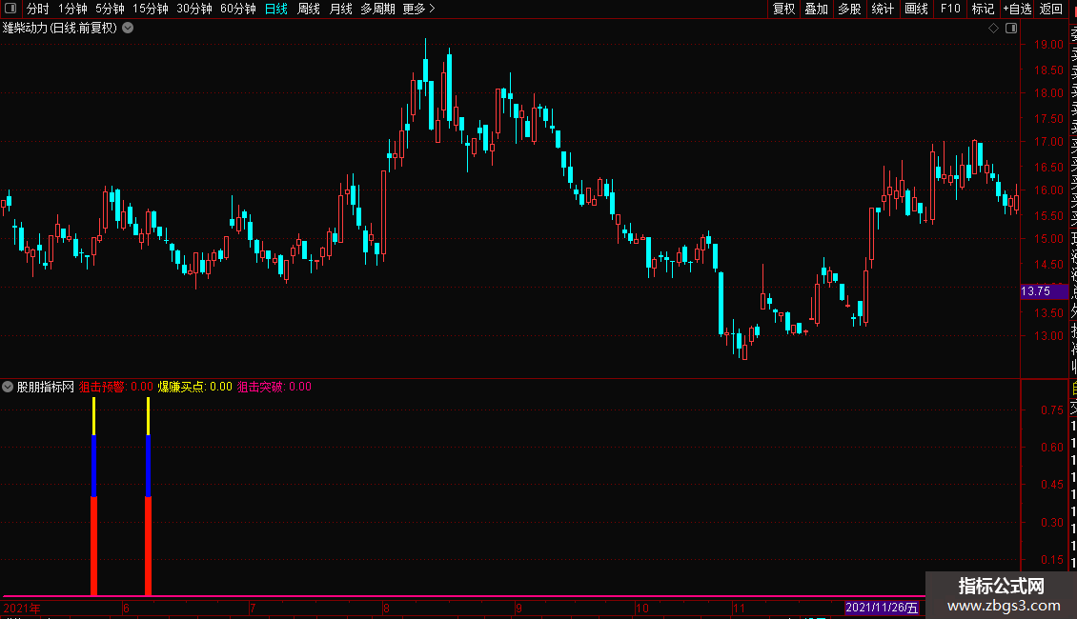Select the 1分钟 period
This screenshot has height=619, width=1077.
tap(72, 9)
